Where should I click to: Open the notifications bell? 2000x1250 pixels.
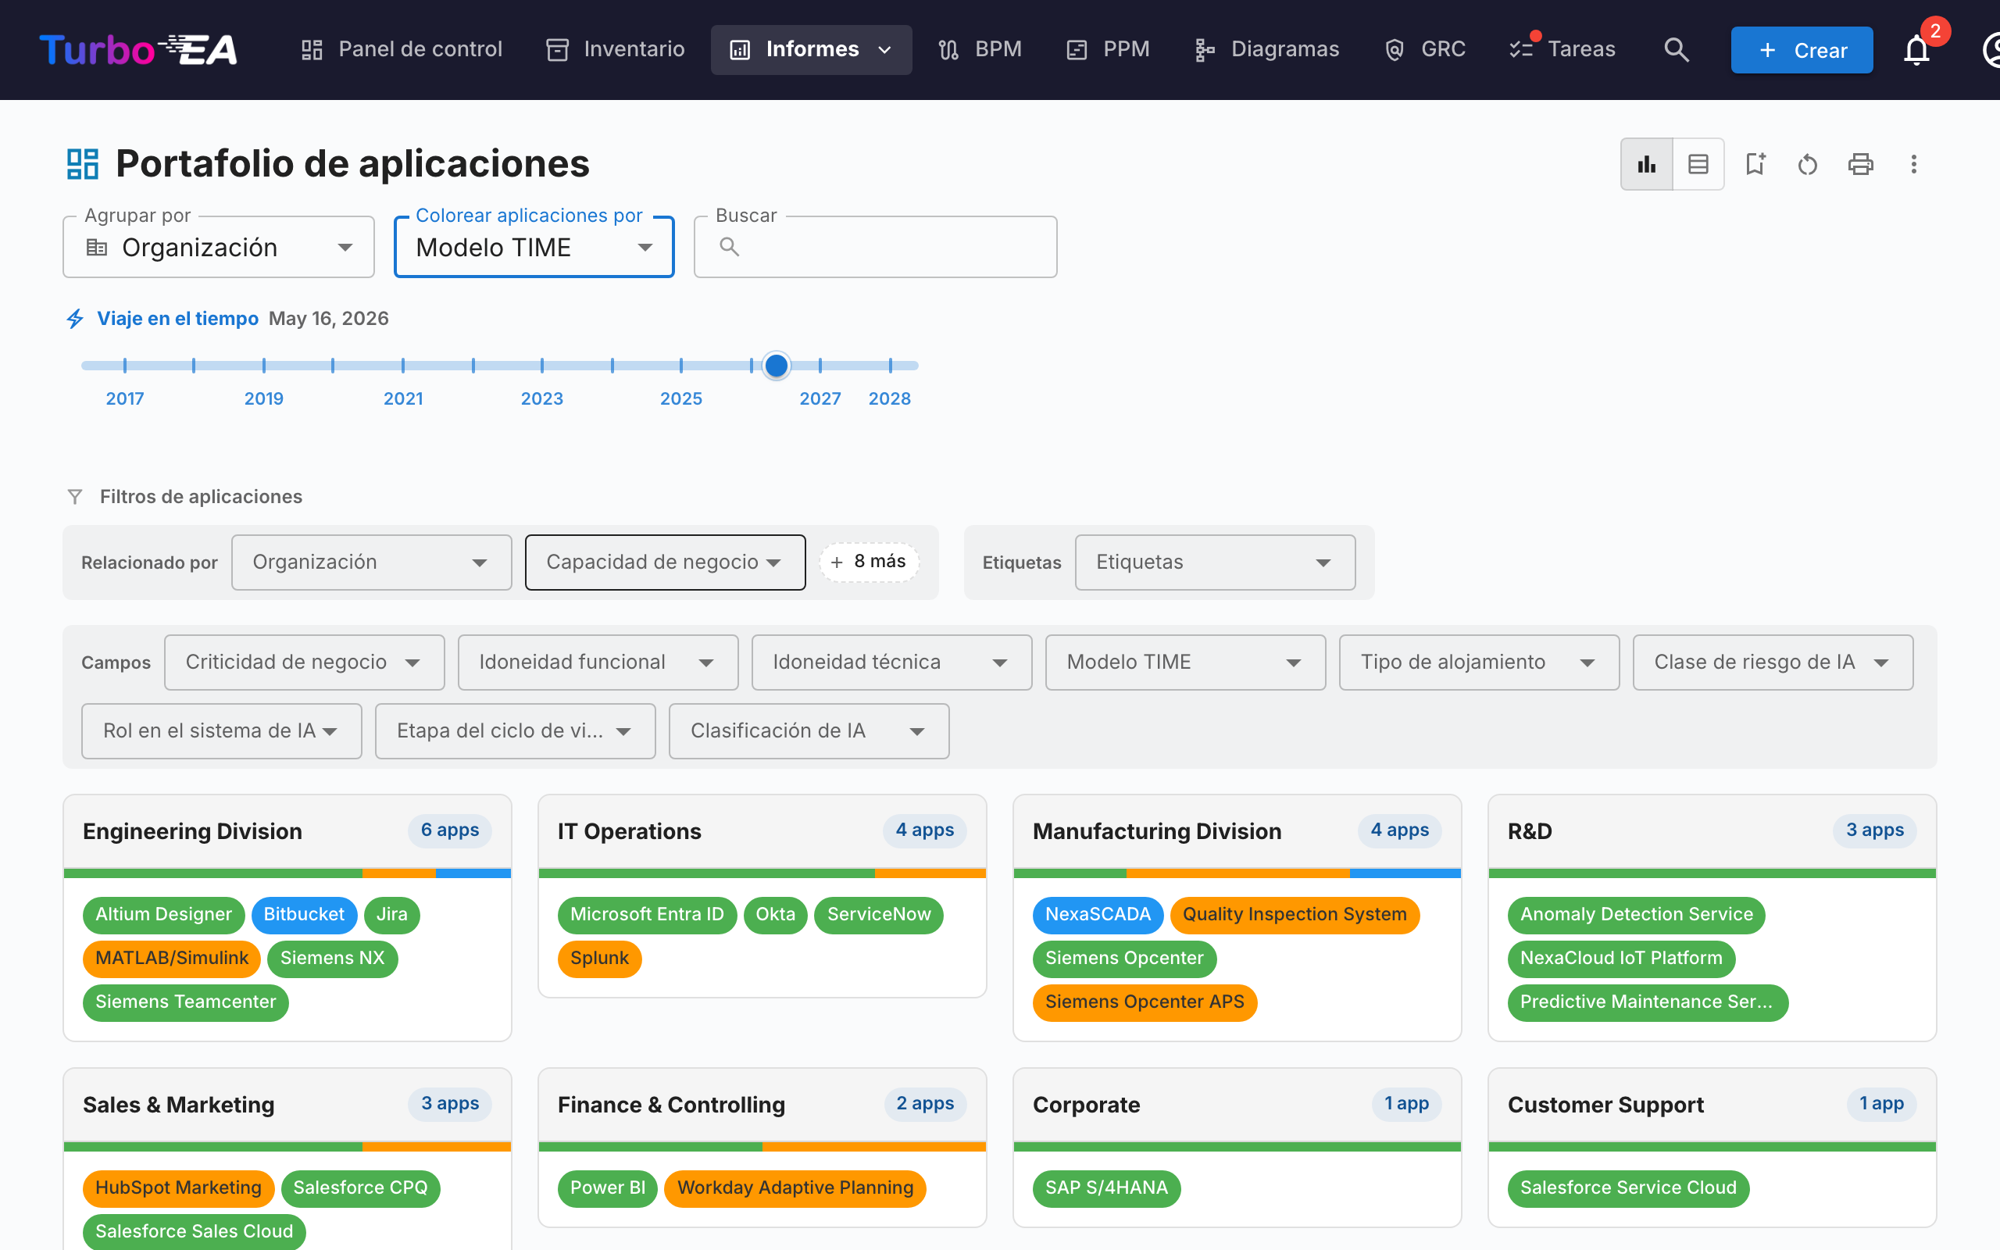click(1916, 49)
